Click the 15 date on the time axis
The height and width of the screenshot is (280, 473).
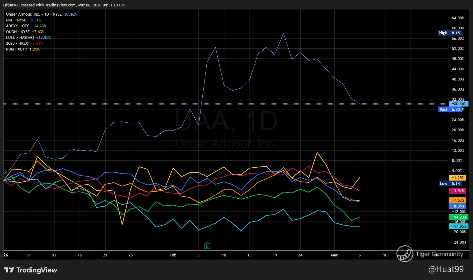80,255
